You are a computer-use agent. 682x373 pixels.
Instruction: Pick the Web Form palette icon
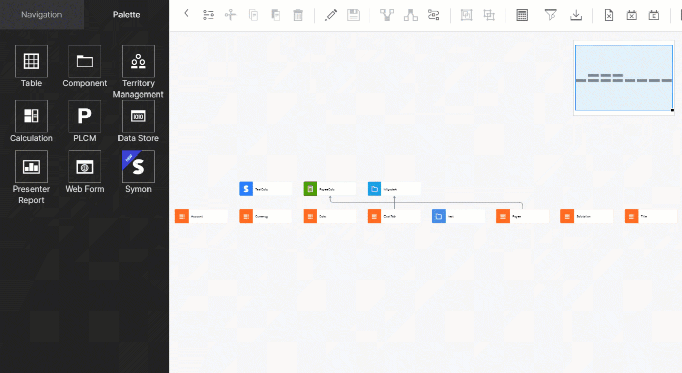[x=84, y=167]
